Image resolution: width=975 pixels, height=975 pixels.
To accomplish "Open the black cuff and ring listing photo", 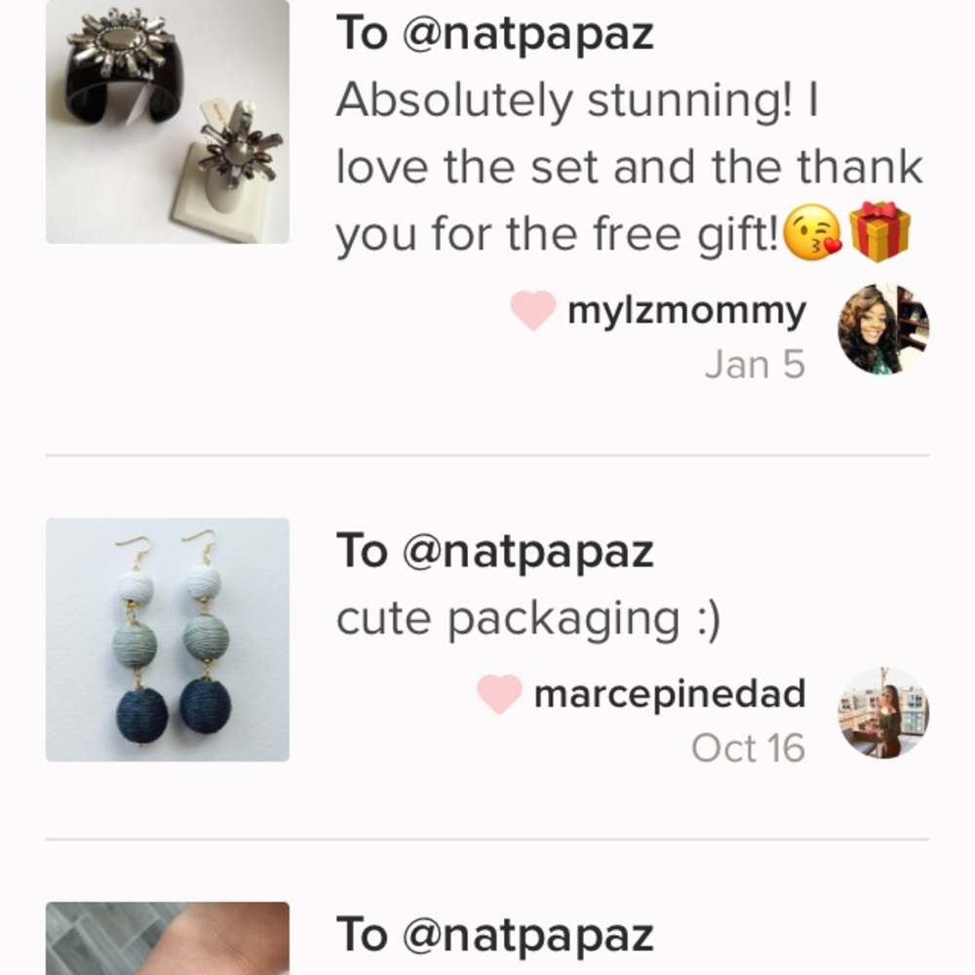I will tap(168, 121).
